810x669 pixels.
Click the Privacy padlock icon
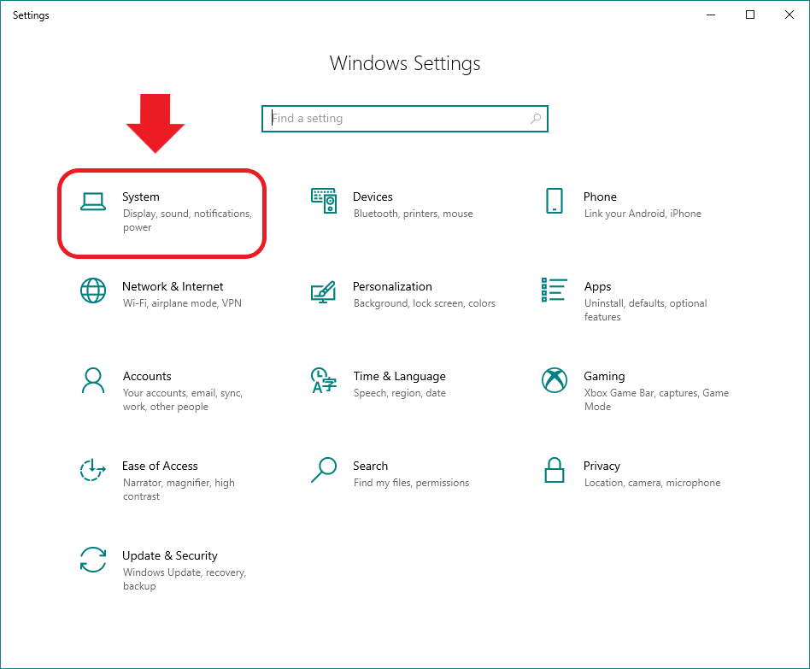coord(555,470)
